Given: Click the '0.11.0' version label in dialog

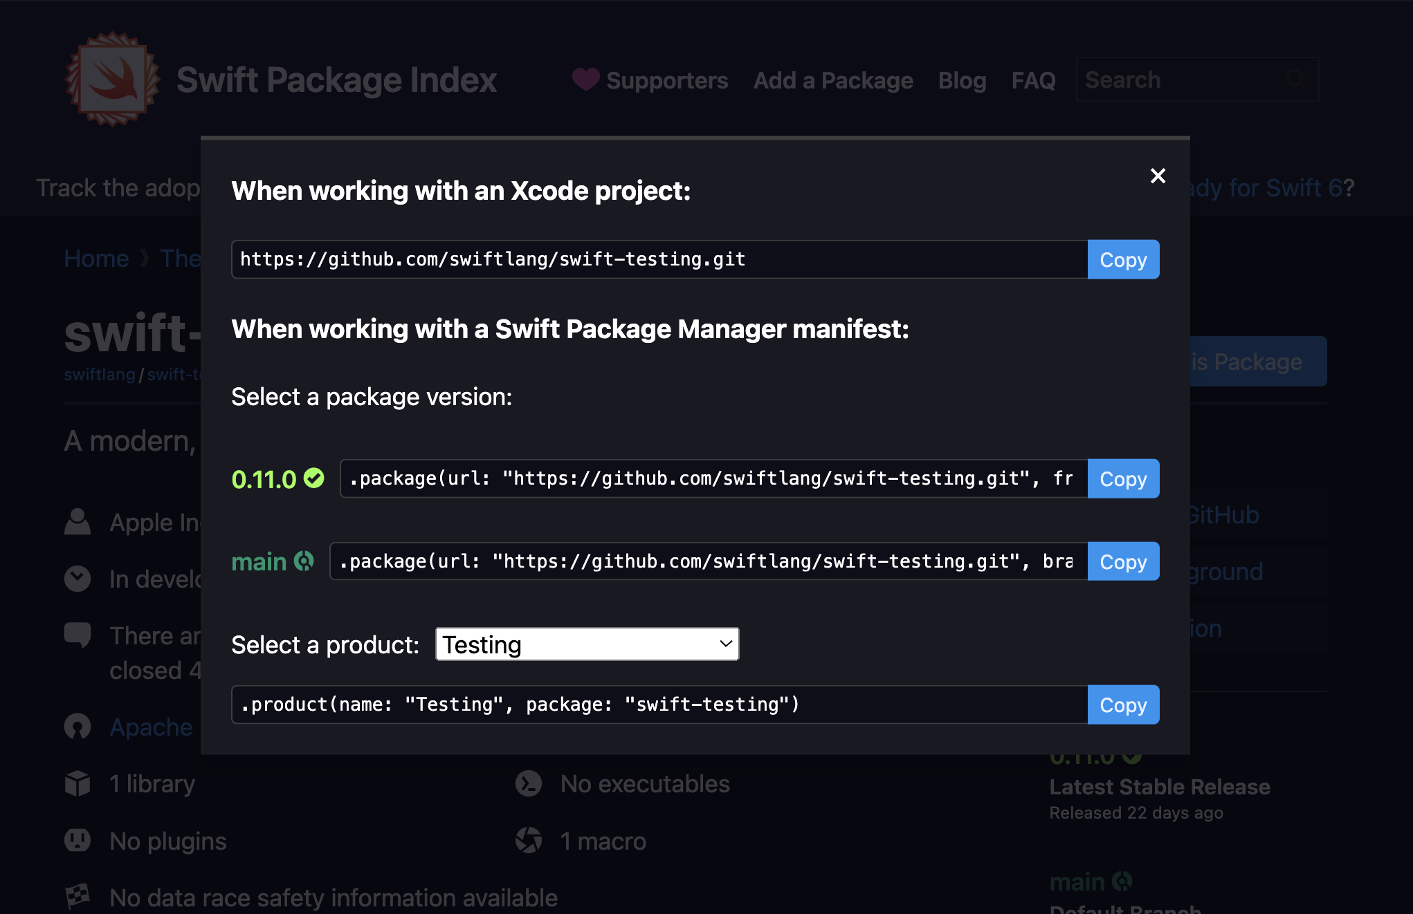Looking at the screenshot, I should coord(264,479).
